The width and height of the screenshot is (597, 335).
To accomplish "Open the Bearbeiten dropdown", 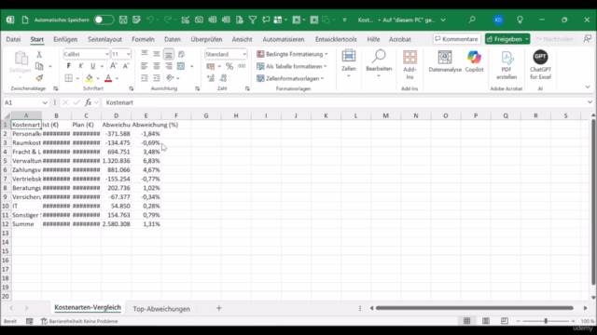I will [x=379, y=64].
